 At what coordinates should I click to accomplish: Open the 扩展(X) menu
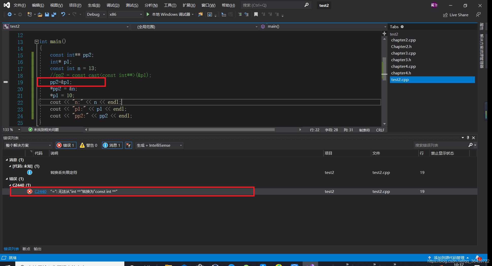point(189,5)
